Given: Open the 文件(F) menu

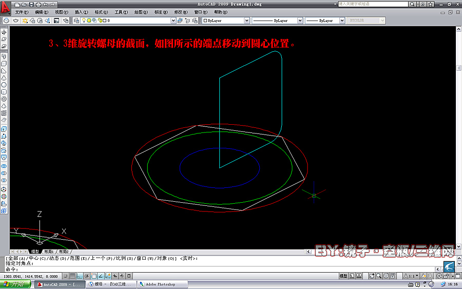Looking at the screenshot, I should tap(22, 12).
